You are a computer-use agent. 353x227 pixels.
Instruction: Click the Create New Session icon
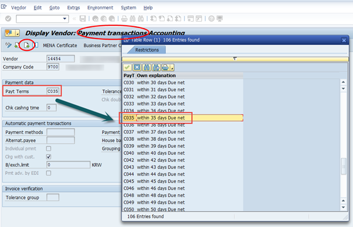coord(191,19)
